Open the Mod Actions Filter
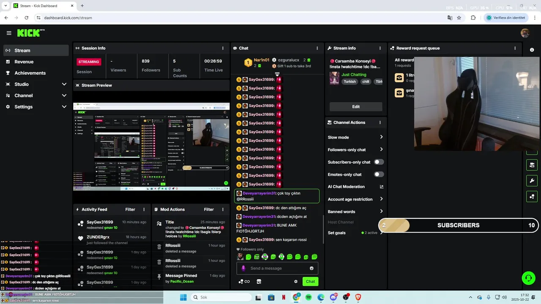The height and width of the screenshot is (304, 541). point(209,209)
